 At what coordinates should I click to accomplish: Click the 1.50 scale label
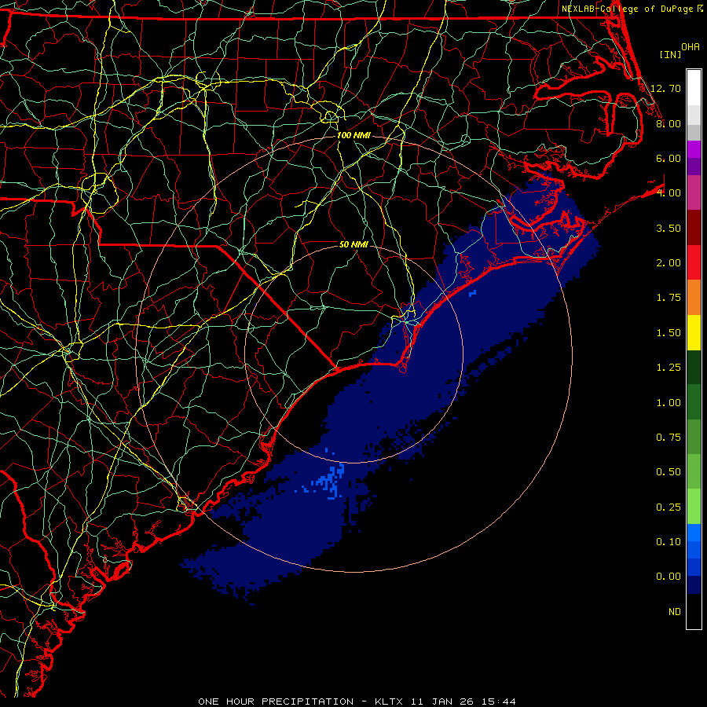tap(669, 333)
